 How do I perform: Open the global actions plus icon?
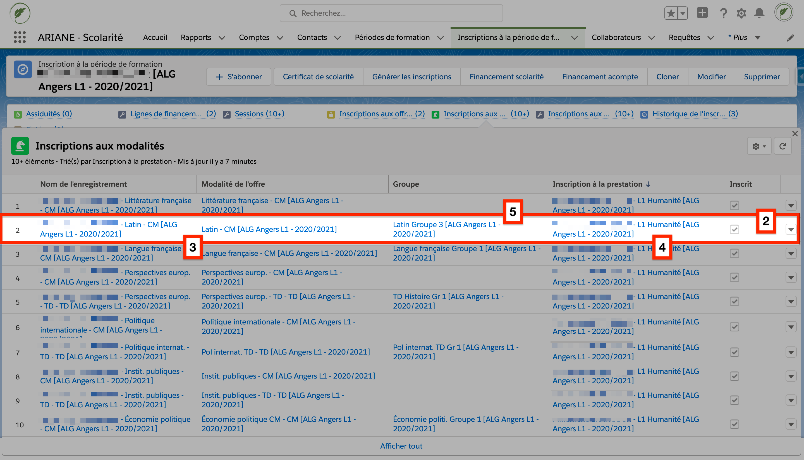[x=702, y=13]
